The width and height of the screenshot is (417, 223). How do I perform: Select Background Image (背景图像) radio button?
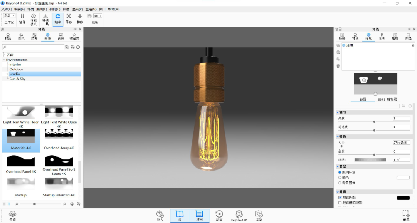340,183
